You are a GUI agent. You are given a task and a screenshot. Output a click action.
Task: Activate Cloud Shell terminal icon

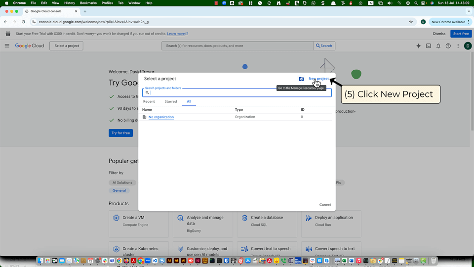click(x=429, y=45)
